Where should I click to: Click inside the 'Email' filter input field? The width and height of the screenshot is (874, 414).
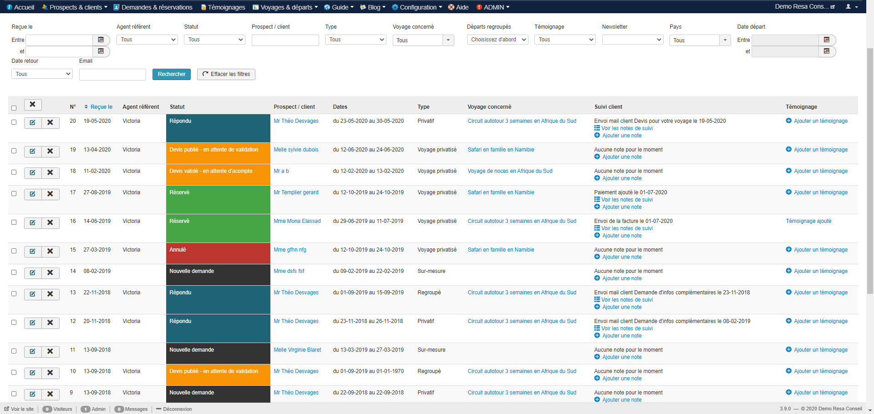[112, 74]
